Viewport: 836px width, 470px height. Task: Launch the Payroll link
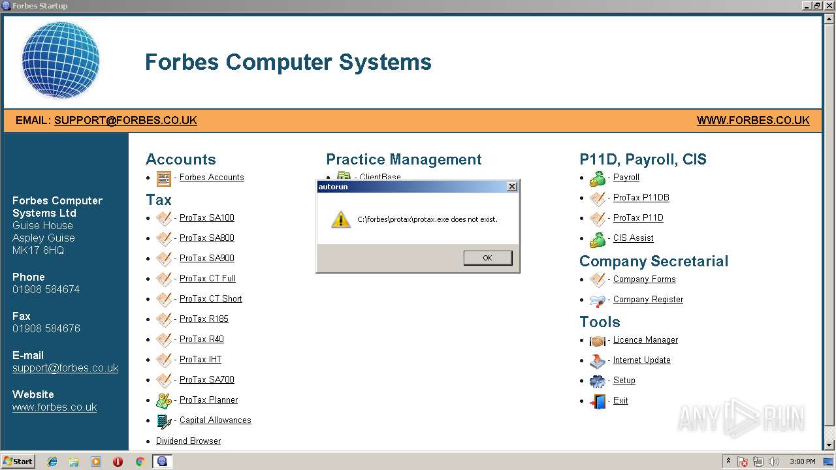point(626,178)
